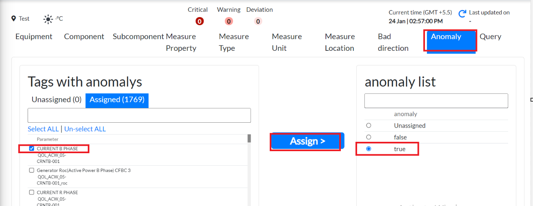Viewport: 533px width, 206px height.
Task: Click the Select ALL link
Action: (x=43, y=129)
